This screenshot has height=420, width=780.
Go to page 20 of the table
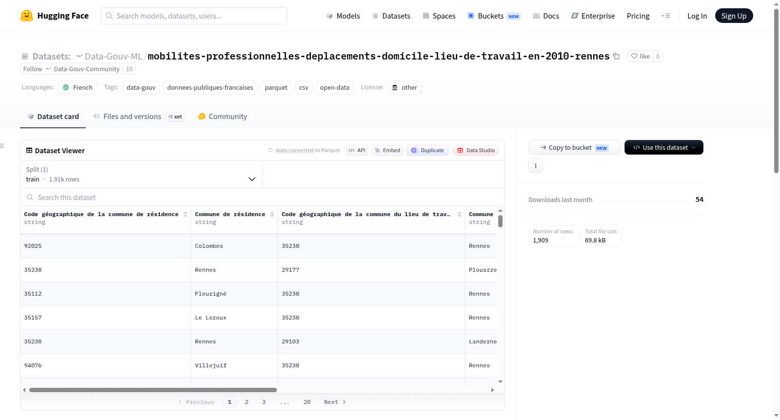pos(307,402)
